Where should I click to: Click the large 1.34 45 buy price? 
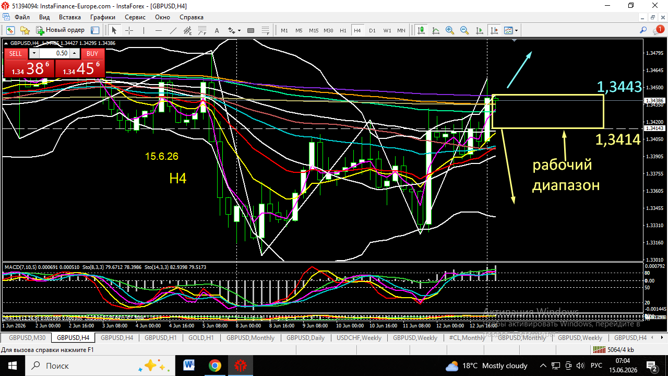(79, 68)
